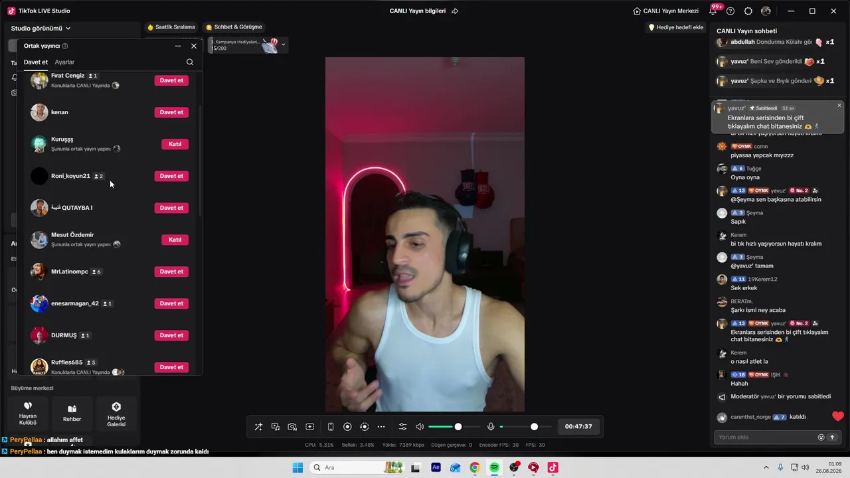Invite kenan with Davet et

(171, 112)
